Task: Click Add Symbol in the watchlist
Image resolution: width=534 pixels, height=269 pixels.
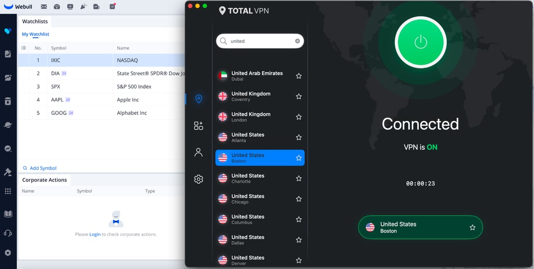Action: [x=40, y=168]
